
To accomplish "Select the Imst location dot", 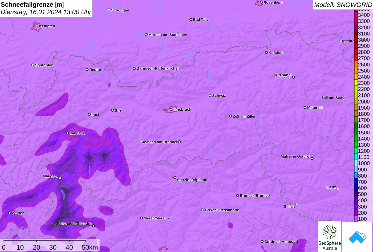I will click(x=89, y=114).
